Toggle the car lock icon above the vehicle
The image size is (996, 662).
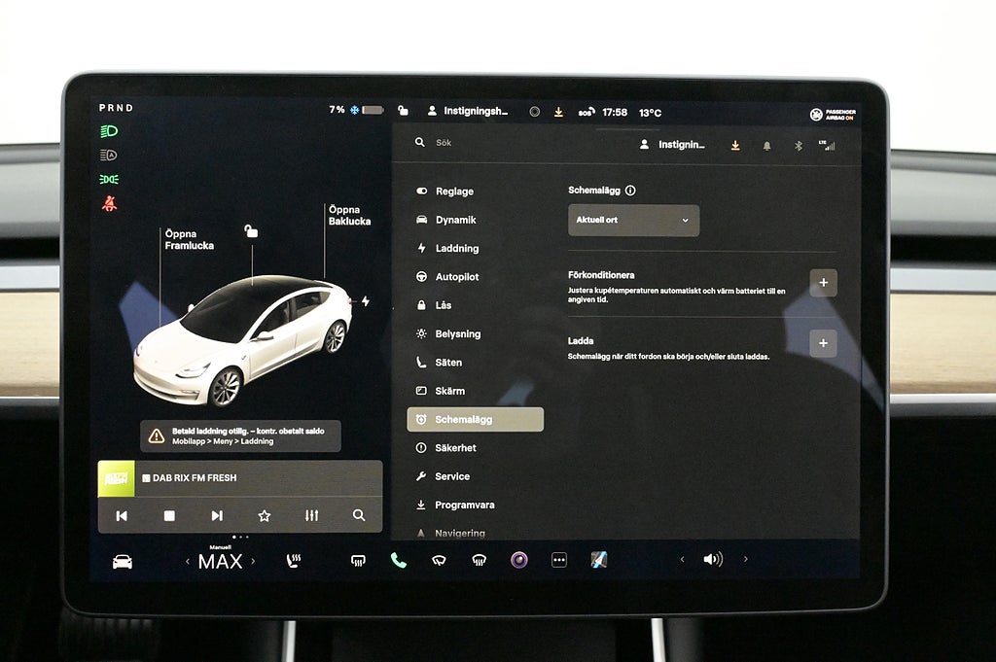click(251, 231)
